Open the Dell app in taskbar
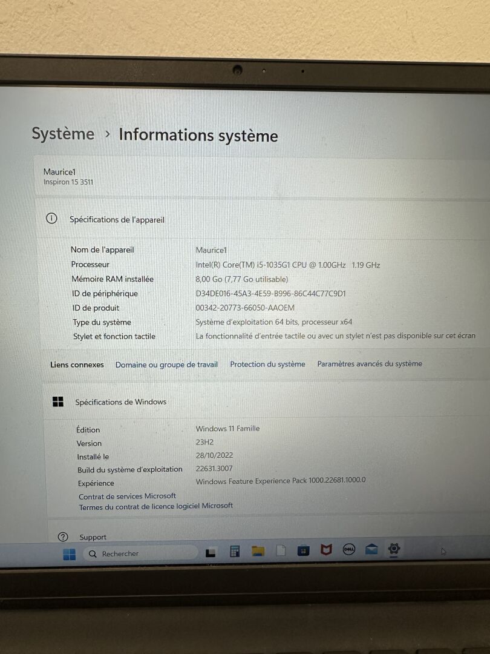 tap(349, 550)
